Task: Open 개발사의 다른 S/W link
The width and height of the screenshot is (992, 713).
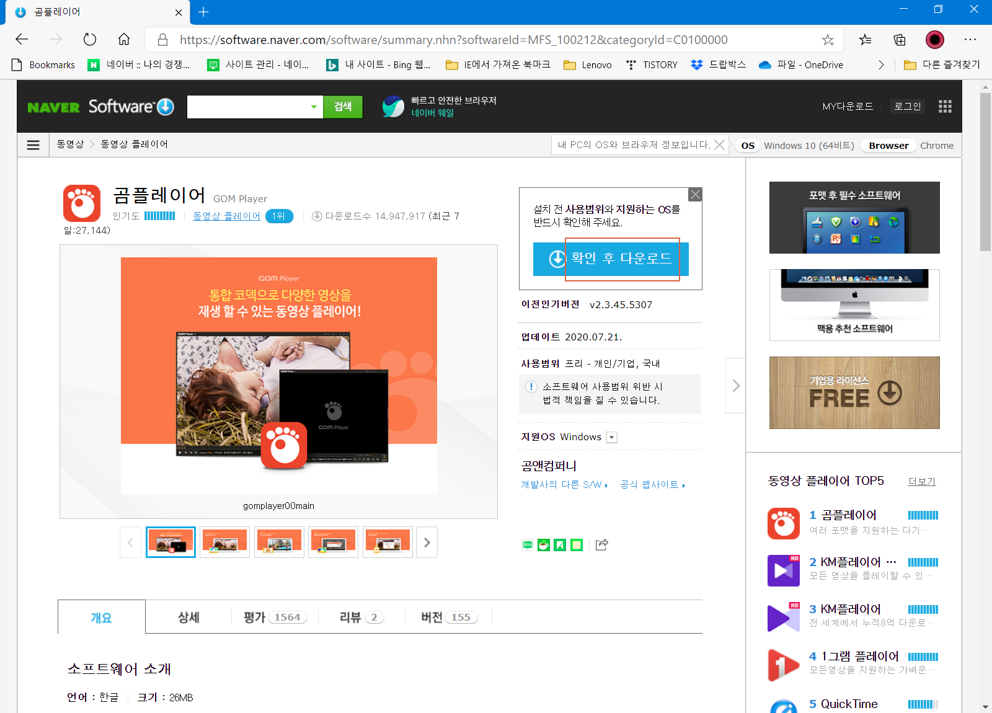Action: (x=564, y=485)
